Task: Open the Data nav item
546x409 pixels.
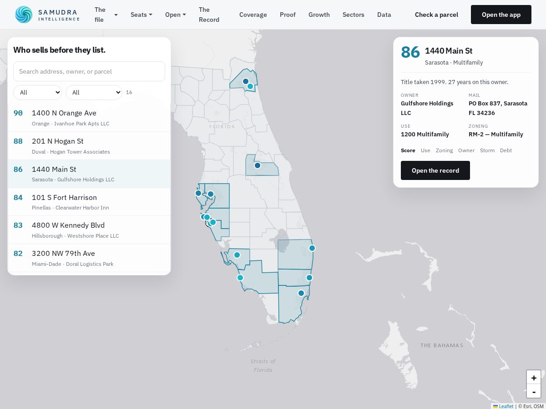Action: 384,15
